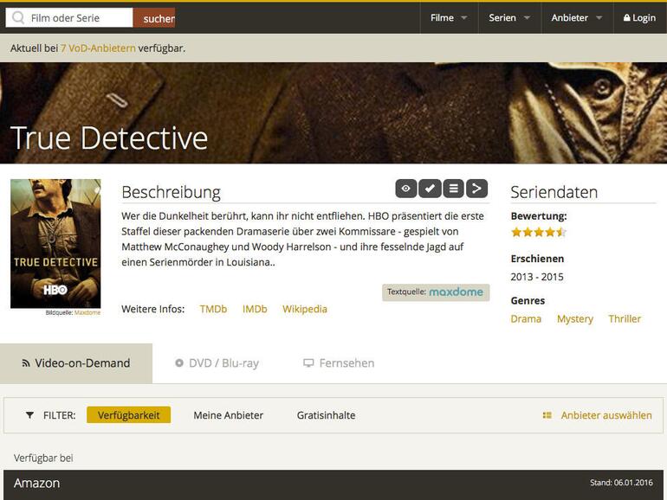The width and height of the screenshot is (667, 500).
Task: Click the True Detective poster thumbnail
Action: click(55, 243)
